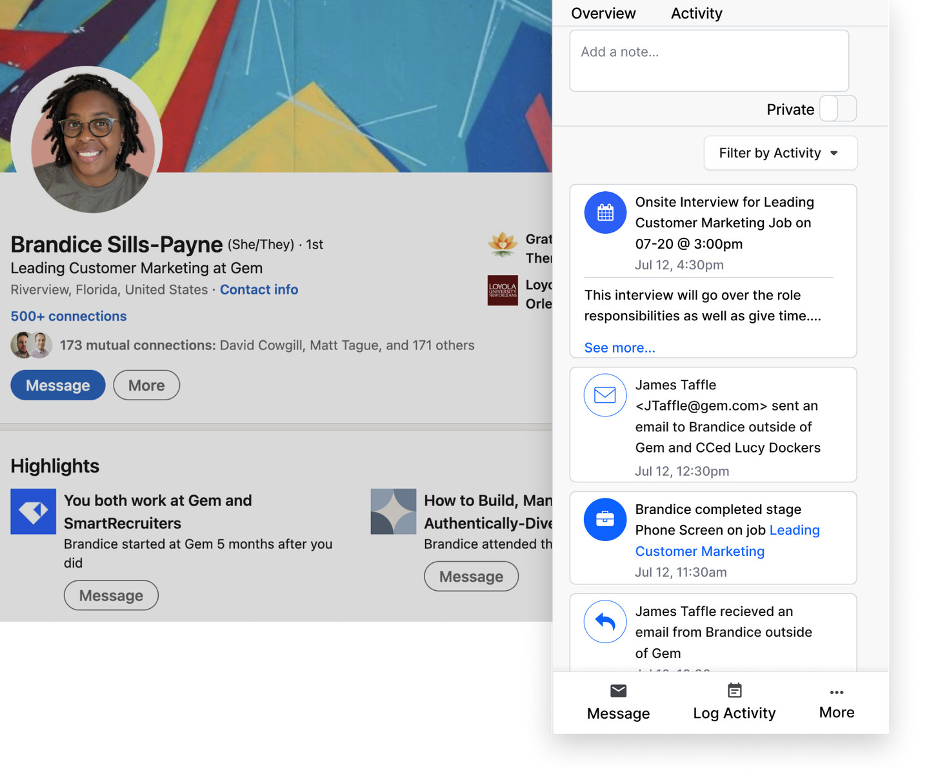Open the Filter by Activity dropdown

pos(780,153)
